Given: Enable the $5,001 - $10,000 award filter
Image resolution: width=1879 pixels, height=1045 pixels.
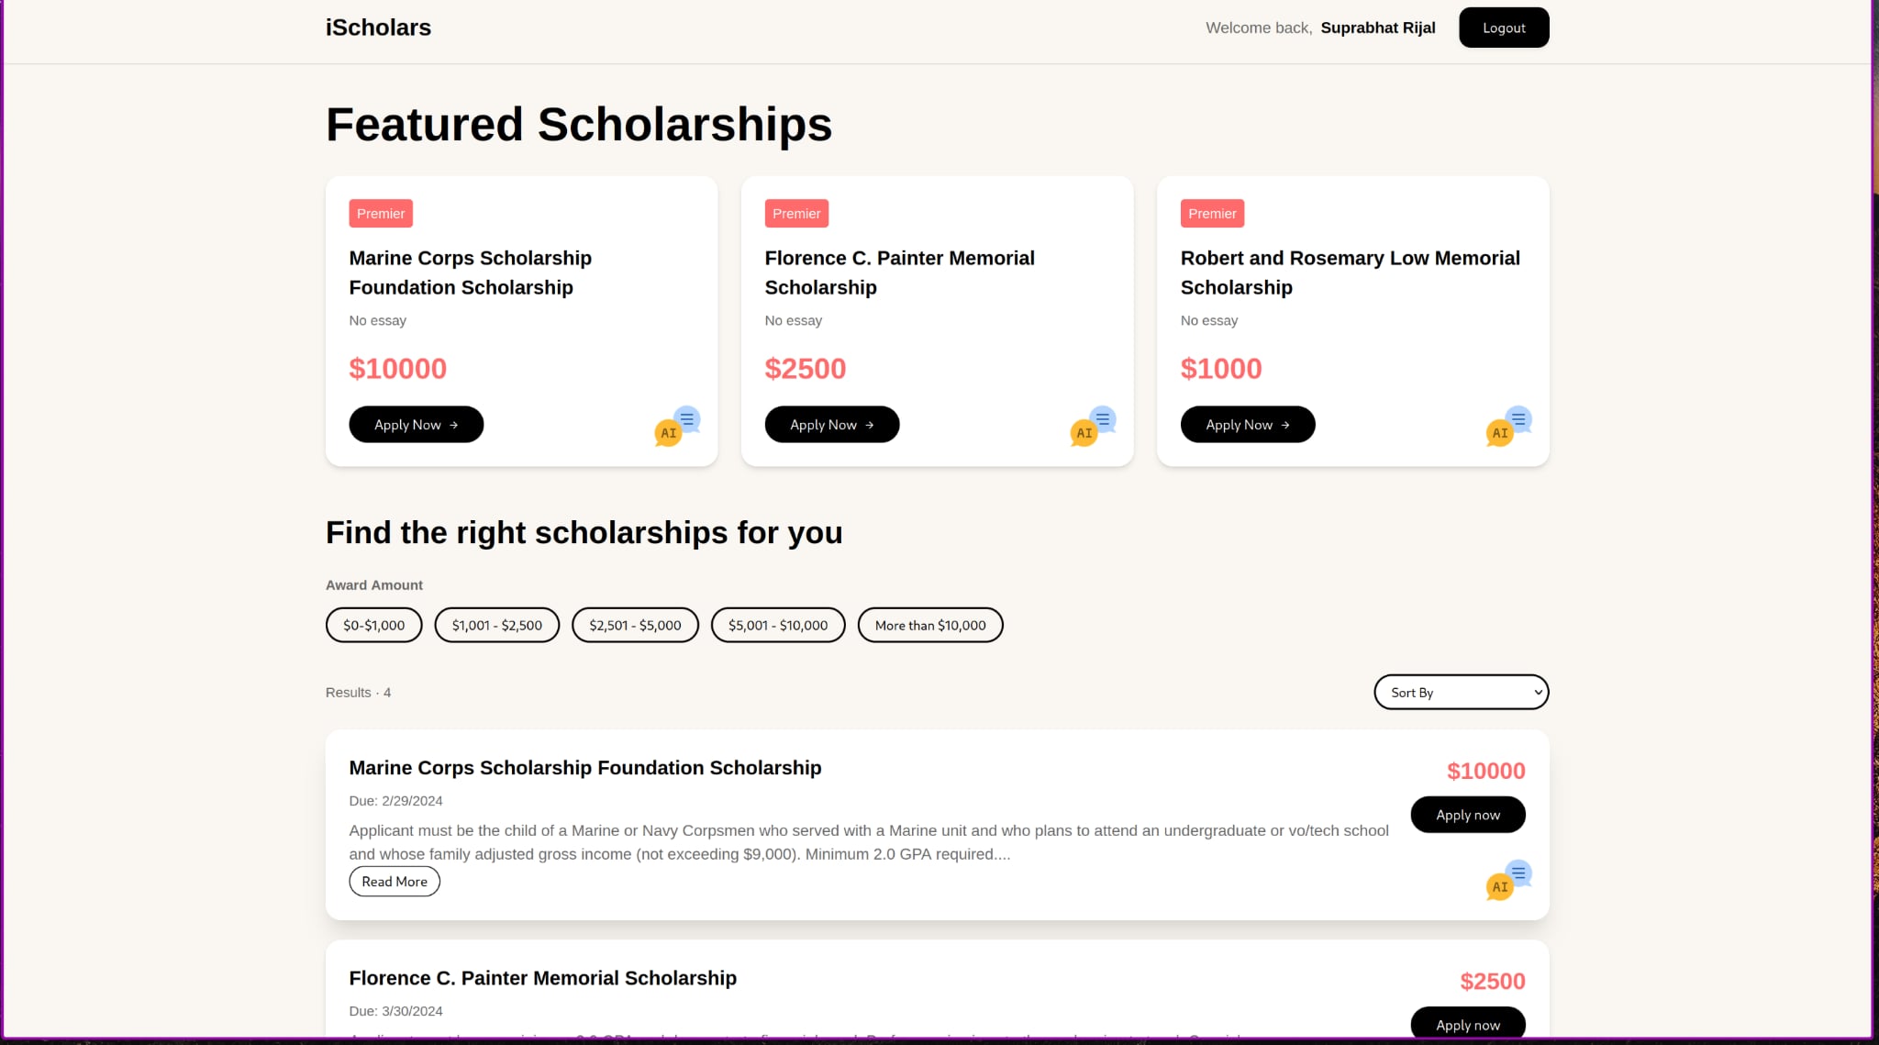Looking at the screenshot, I should click(777, 625).
